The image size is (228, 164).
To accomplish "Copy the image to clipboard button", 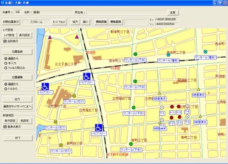I will (x=17, y=107).
